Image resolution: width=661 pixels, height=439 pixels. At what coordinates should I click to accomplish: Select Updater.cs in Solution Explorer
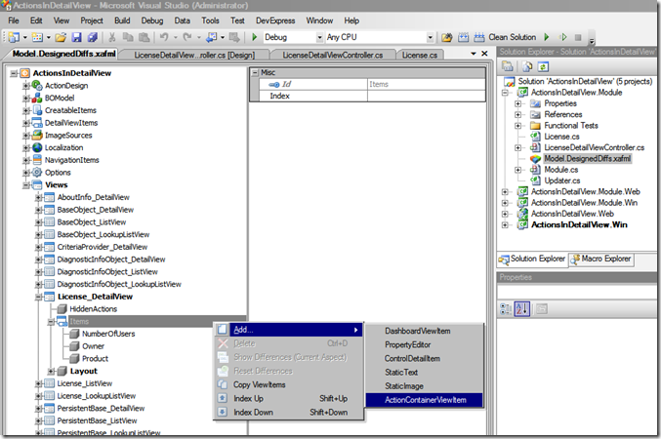pyautogui.click(x=562, y=180)
